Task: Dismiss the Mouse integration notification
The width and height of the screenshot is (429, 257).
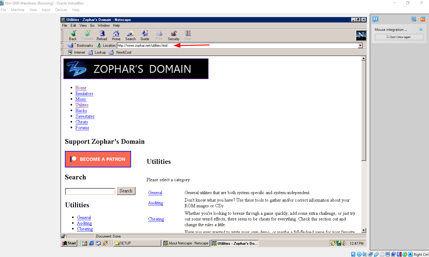Action: pos(421,29)
